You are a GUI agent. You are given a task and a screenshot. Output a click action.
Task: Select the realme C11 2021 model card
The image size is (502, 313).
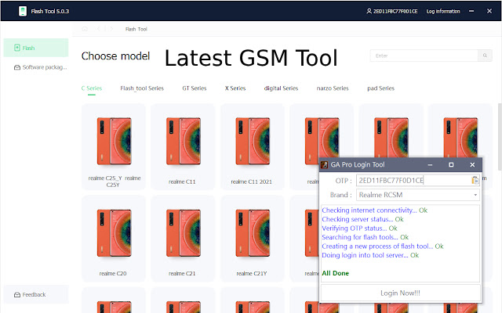point(253,147)
